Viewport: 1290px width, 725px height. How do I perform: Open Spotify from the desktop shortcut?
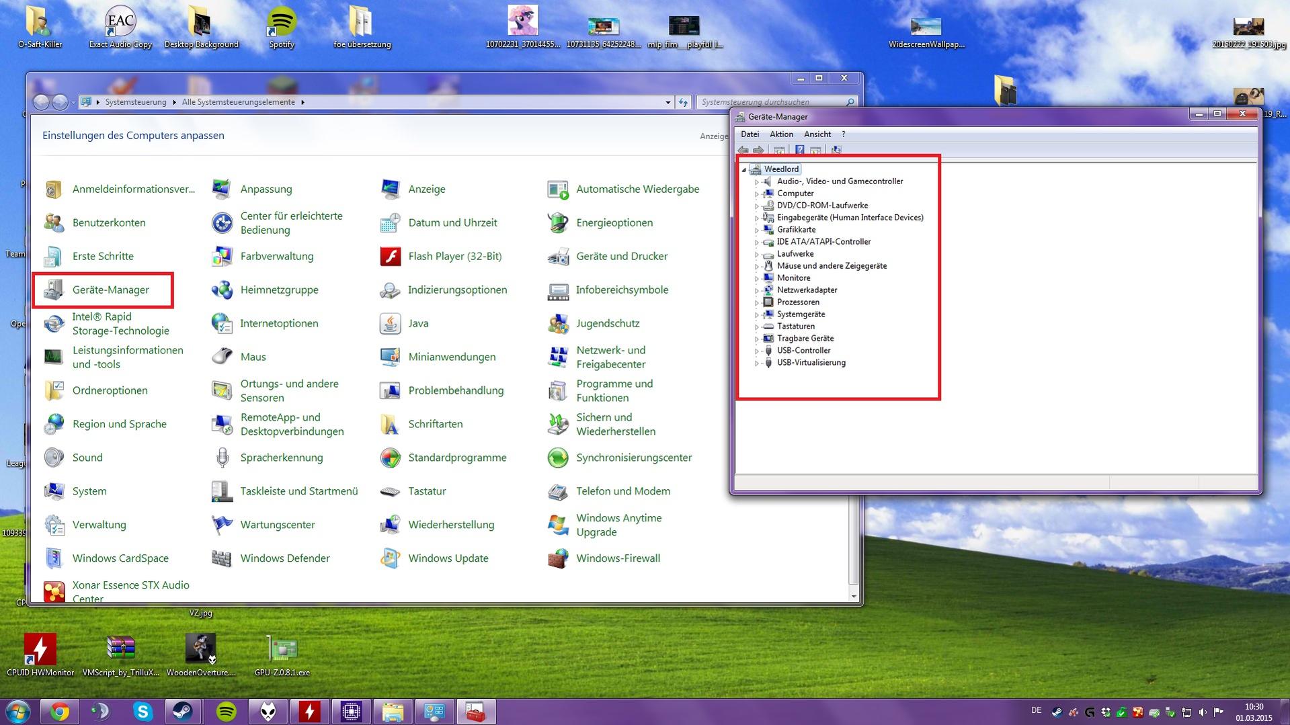(x=282, y=27)
